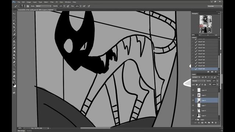Hide the selected Layer 6 eye
This screenshot has width=235, height=132.
(x=193, y=100)
